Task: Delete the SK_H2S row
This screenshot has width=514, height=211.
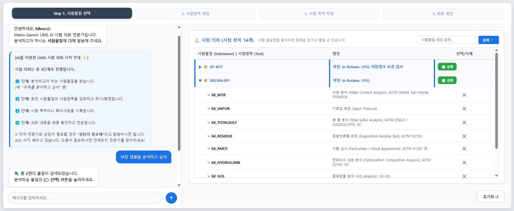Action: (x=464, y=176)
